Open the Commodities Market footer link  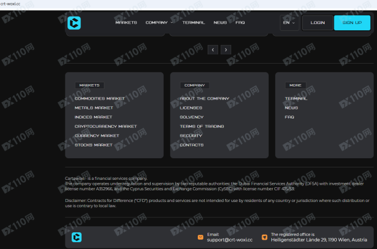tap(100, 98)
